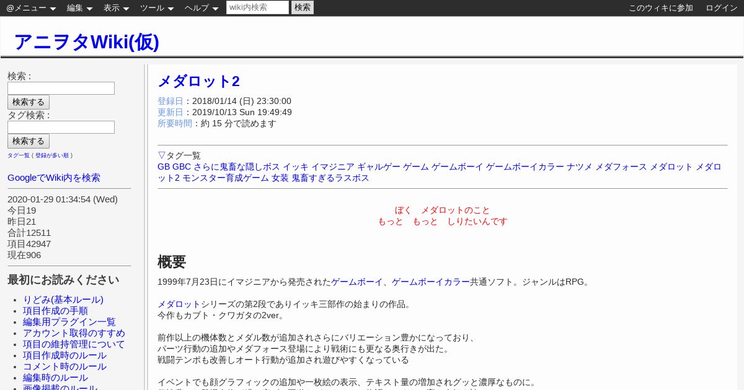Focus the wiki内検索 search field
Screen dimensions: 744x390
tap(257, 7)
